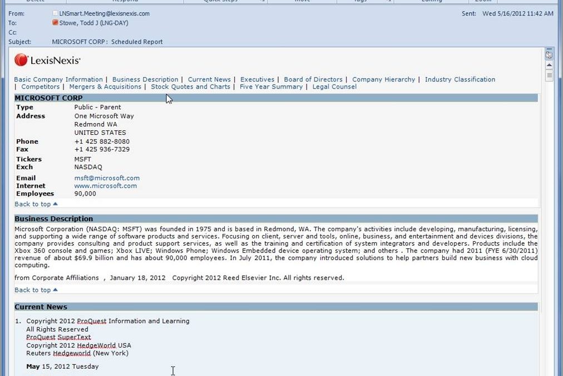Click the Email field label

coord(26,178)
